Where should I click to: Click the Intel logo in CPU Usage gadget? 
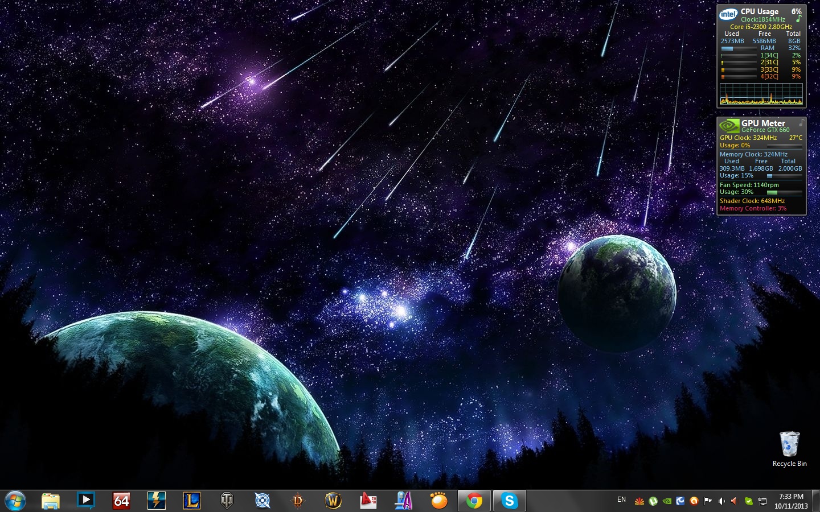tap(728, 14)
